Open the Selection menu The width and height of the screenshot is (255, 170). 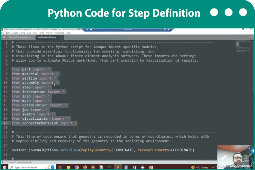click(x=15, y=33)
